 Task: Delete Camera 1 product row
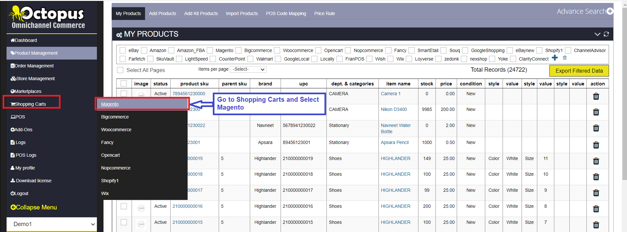click(596, 96)
